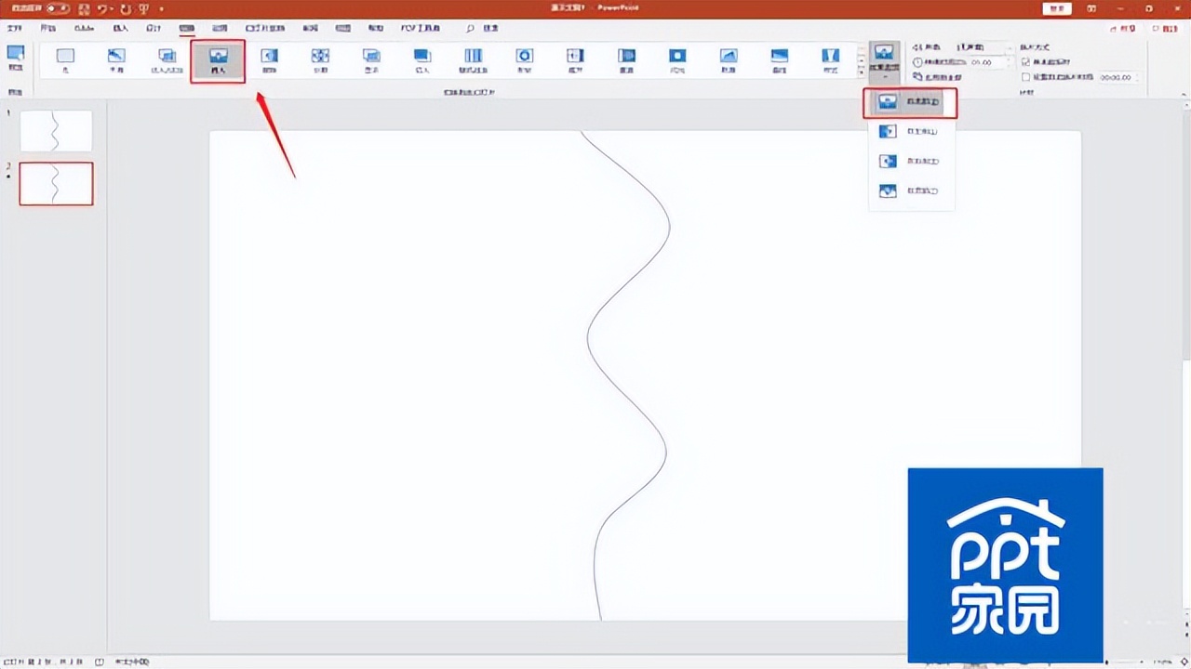Select the Cover transition
Viewport: 1191px width, 669px height.
(626, 61)
